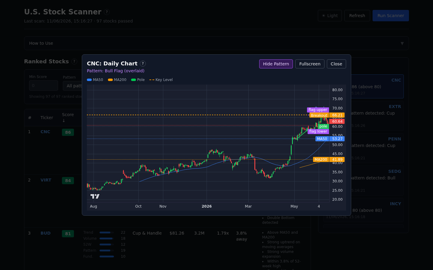Open chart in Fullscreen
The width and height of the screenshot is (433, 270).
[x=310, y=64]
